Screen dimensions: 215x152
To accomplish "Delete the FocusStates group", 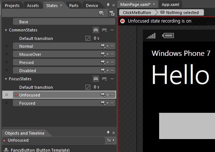I will pos(112,79).
